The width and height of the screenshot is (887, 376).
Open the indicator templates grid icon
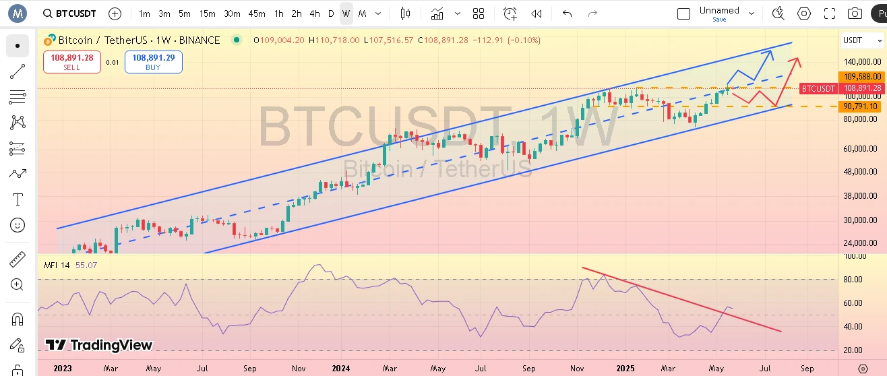[479, 13]
